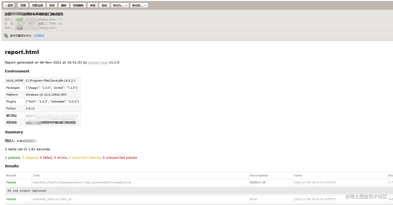Click the html and metadata plugins value
This screenshot has height=205, width=393.
point(53,101)
